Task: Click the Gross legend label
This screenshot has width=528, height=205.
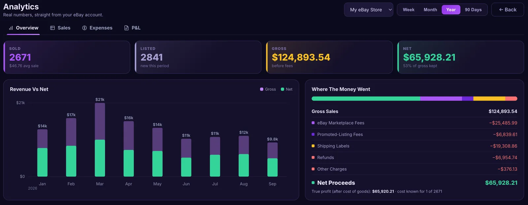Action: point(270,89)
